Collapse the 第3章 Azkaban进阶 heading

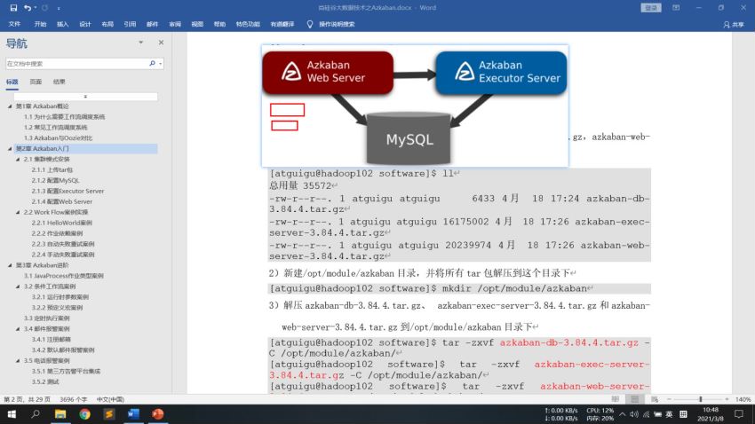click(x=10, y=265)
